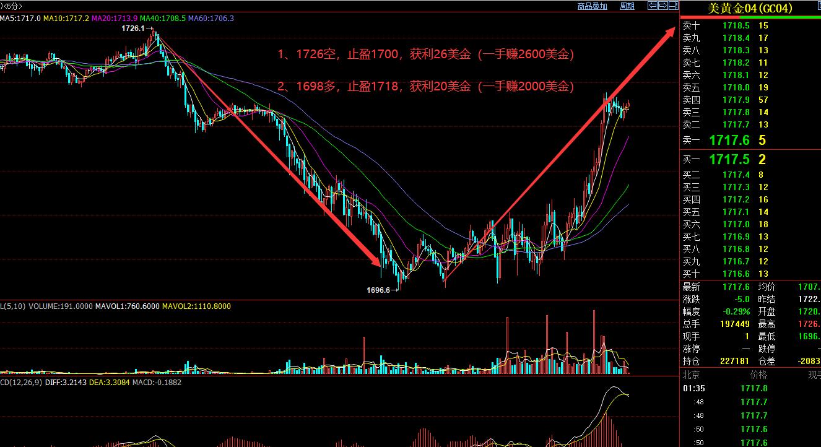Click the MA60 moving average label
Image resolution: width=821 pixels, height=447 pixels.
click(x=211, y=19)
